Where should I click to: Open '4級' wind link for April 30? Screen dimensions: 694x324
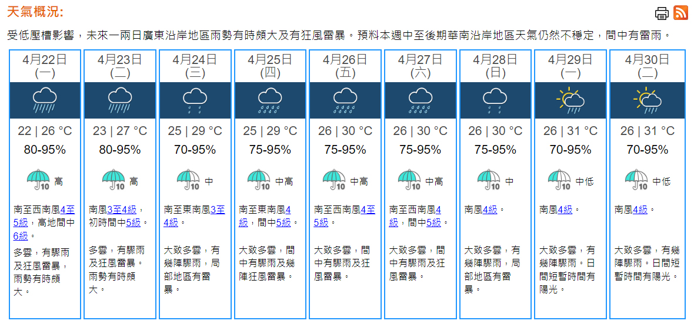(640, 210)
